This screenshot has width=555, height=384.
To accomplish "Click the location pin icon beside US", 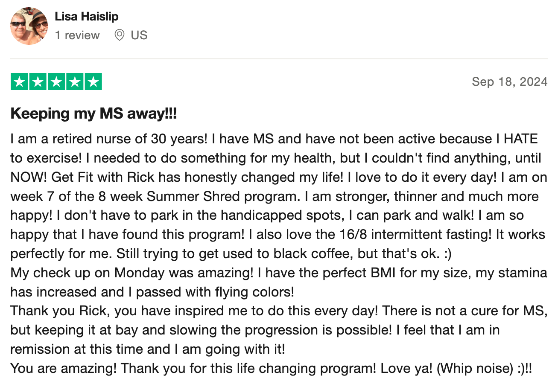I will point(120,35).
